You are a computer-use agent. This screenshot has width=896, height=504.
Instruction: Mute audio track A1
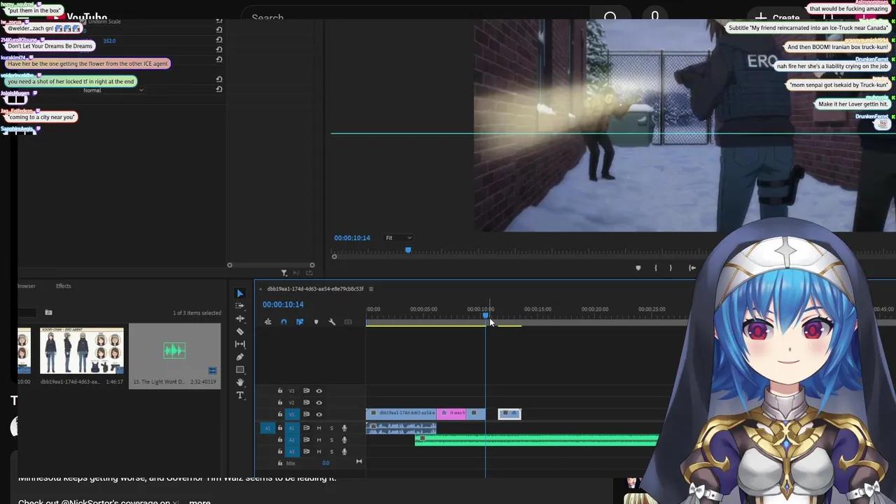click(x=319, y=428)
